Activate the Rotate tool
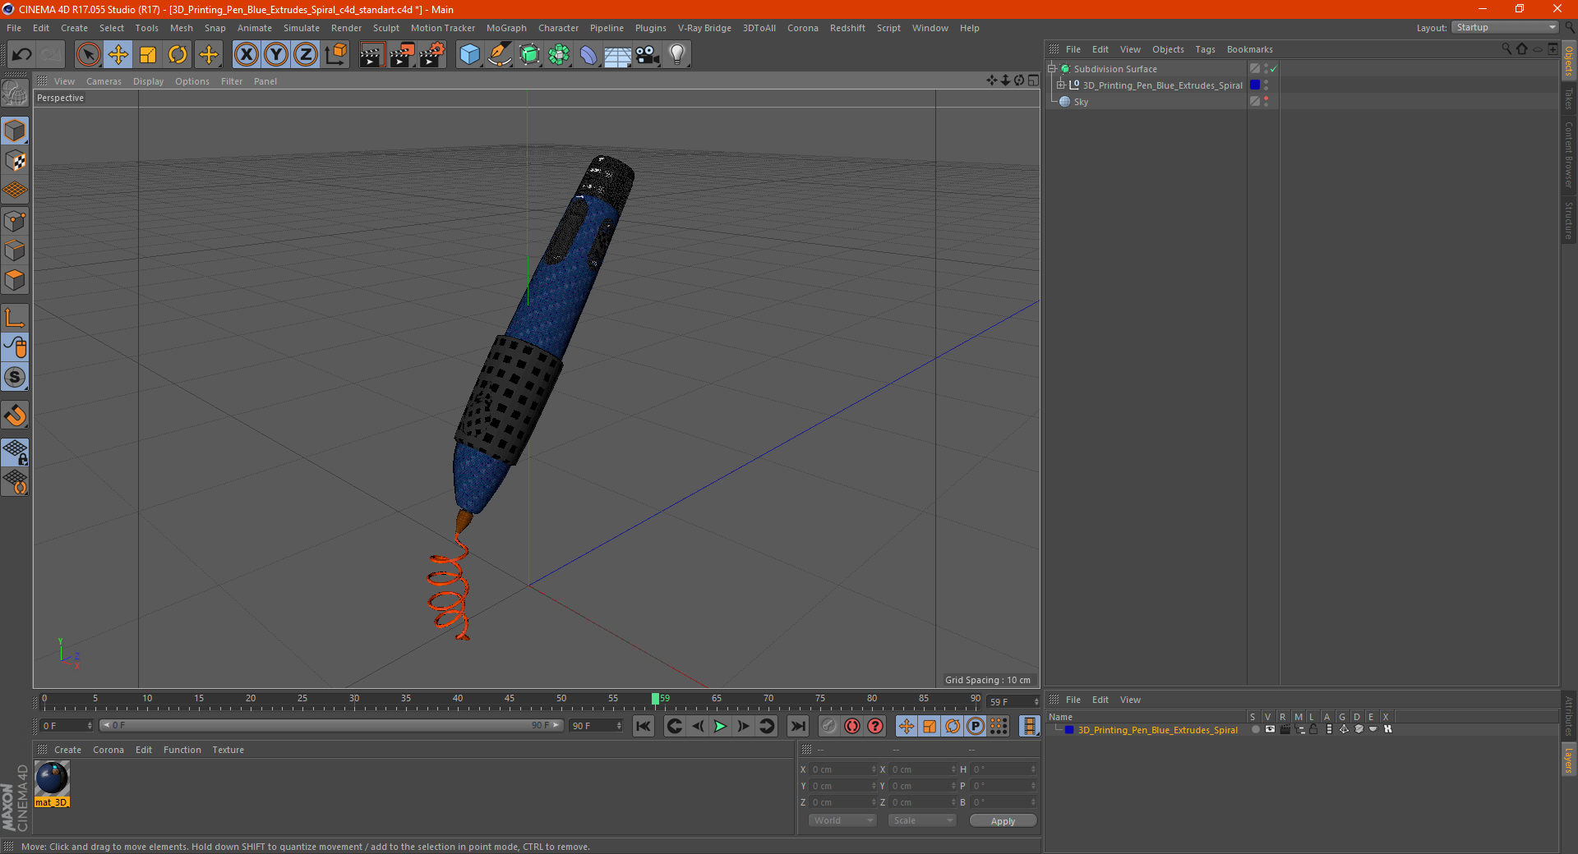Screen dimensions: 1578x854 click(x=178, y=55)
